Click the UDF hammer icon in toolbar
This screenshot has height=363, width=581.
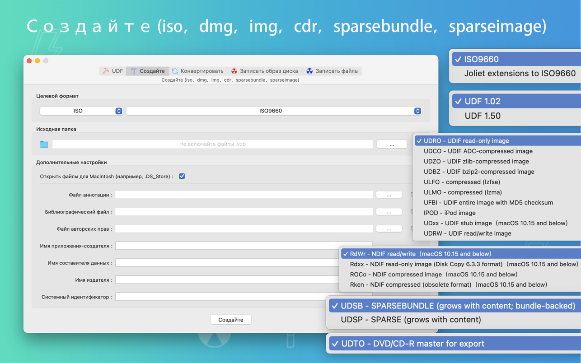(106, 71)
